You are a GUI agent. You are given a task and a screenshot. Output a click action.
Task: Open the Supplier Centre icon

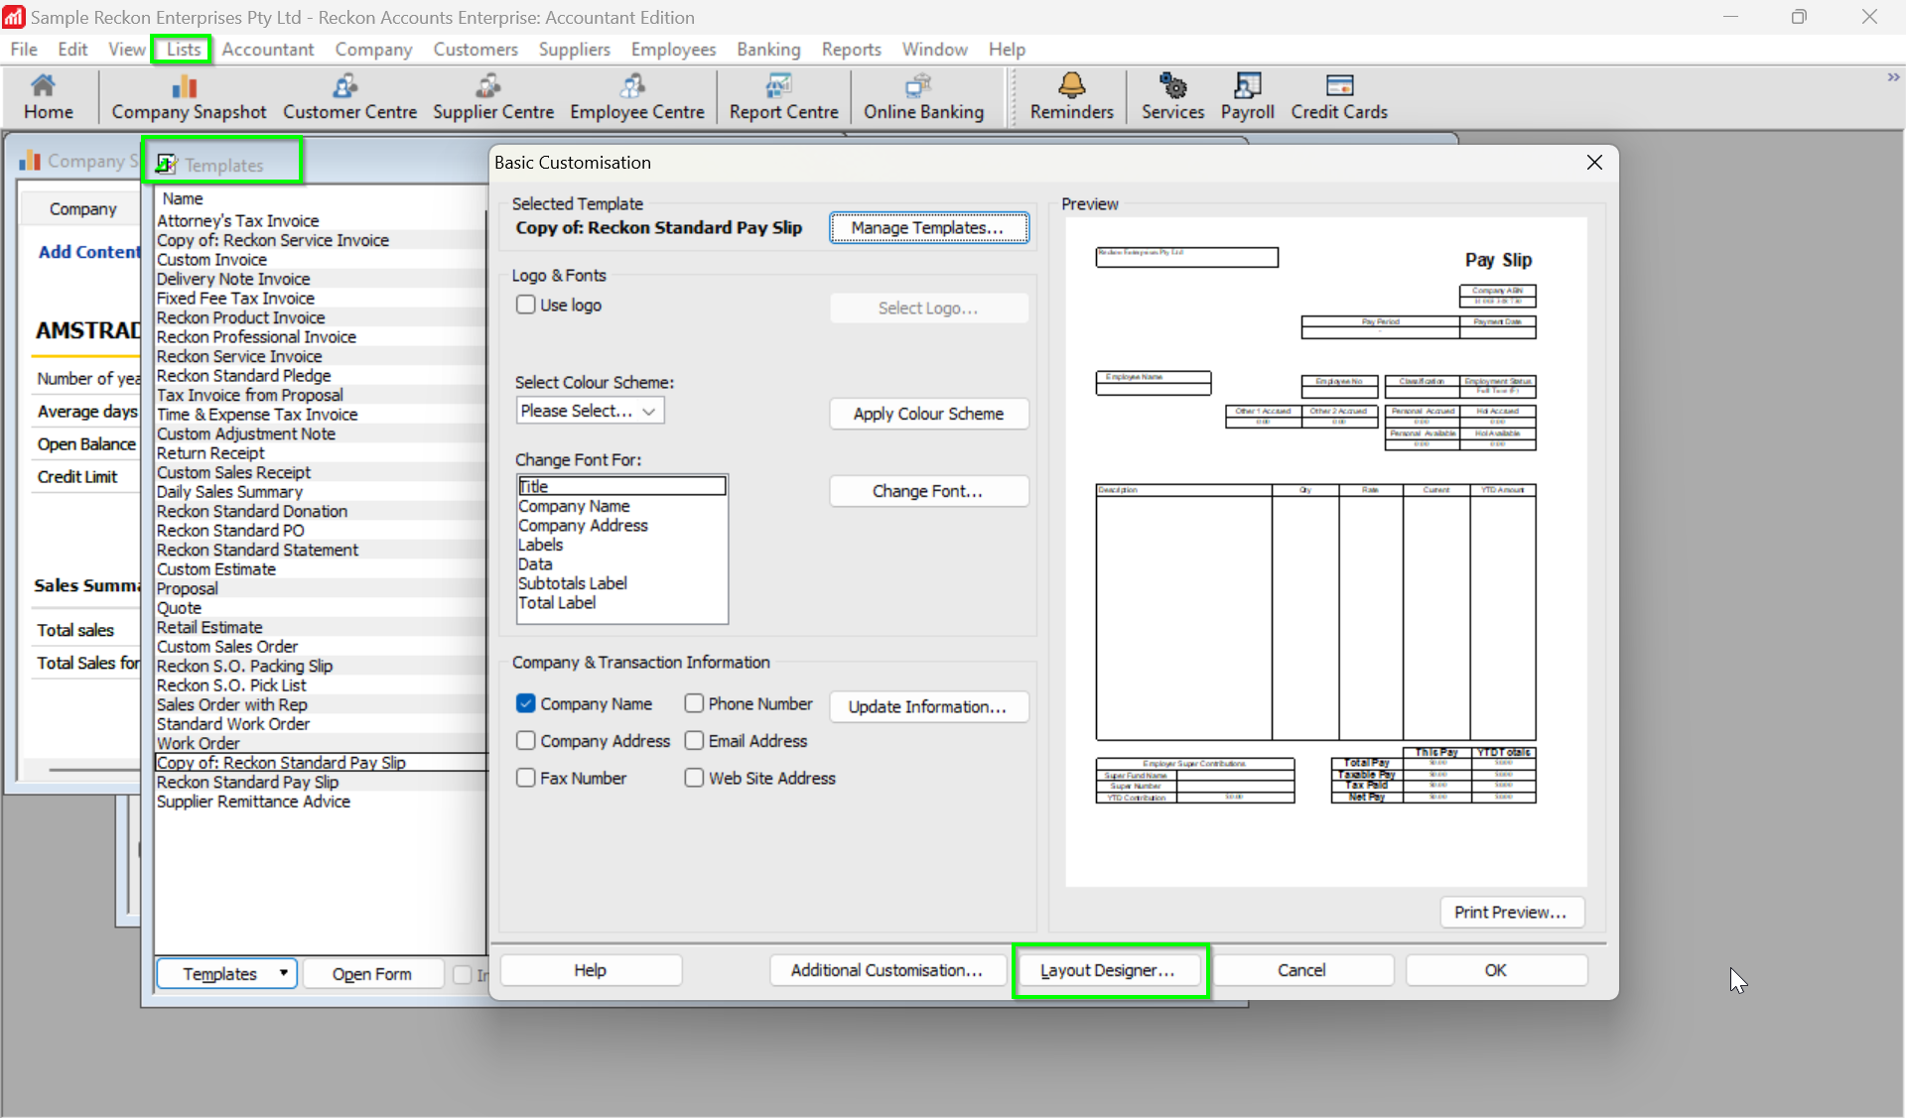[x=492, y=97]
